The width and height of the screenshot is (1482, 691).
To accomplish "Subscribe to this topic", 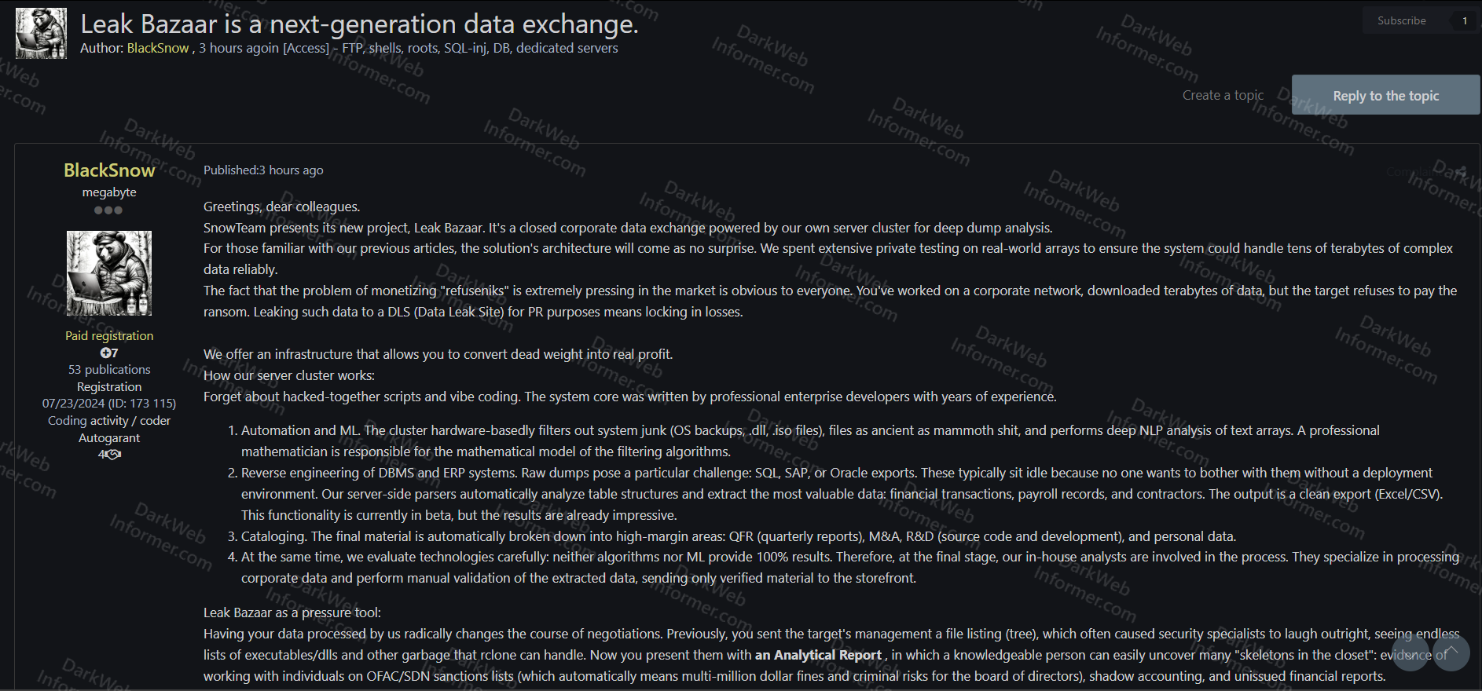I will coord(1401,20).
